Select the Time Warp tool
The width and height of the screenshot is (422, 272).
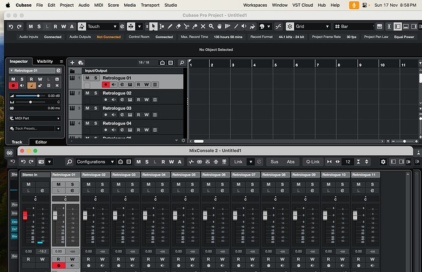coord(228,26)
